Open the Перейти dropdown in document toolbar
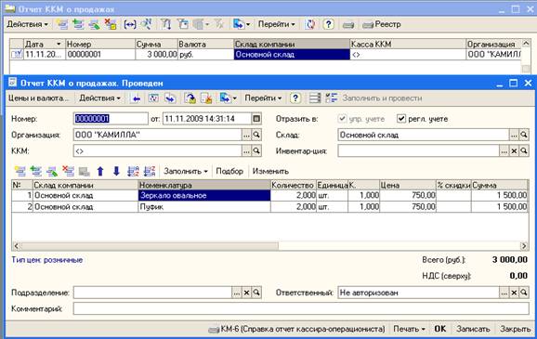Screen dimensions: 537x339 click(x=263, y=98)
